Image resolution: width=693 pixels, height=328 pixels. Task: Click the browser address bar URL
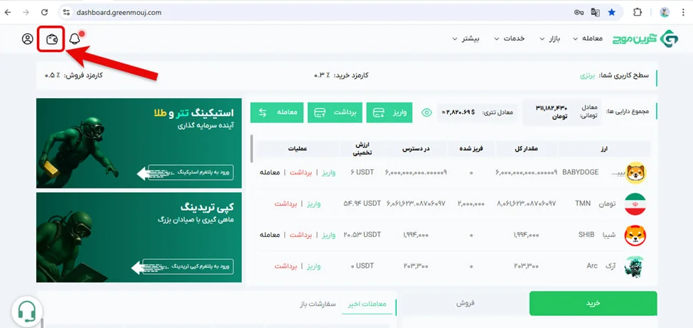click(119, 12)
